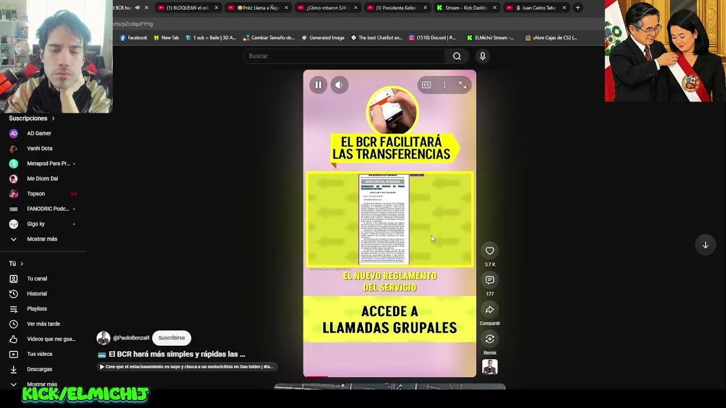Open the Metapod Para Pr... subscription

pyautogui.click(x=43, y=164)
